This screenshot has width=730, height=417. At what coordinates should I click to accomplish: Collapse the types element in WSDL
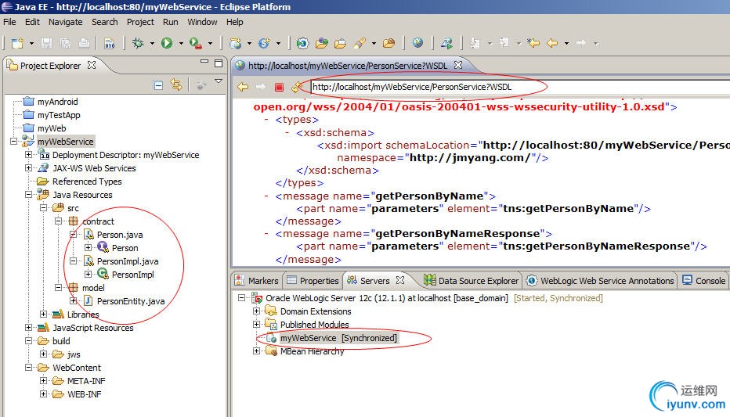click(x=266, y=120)
